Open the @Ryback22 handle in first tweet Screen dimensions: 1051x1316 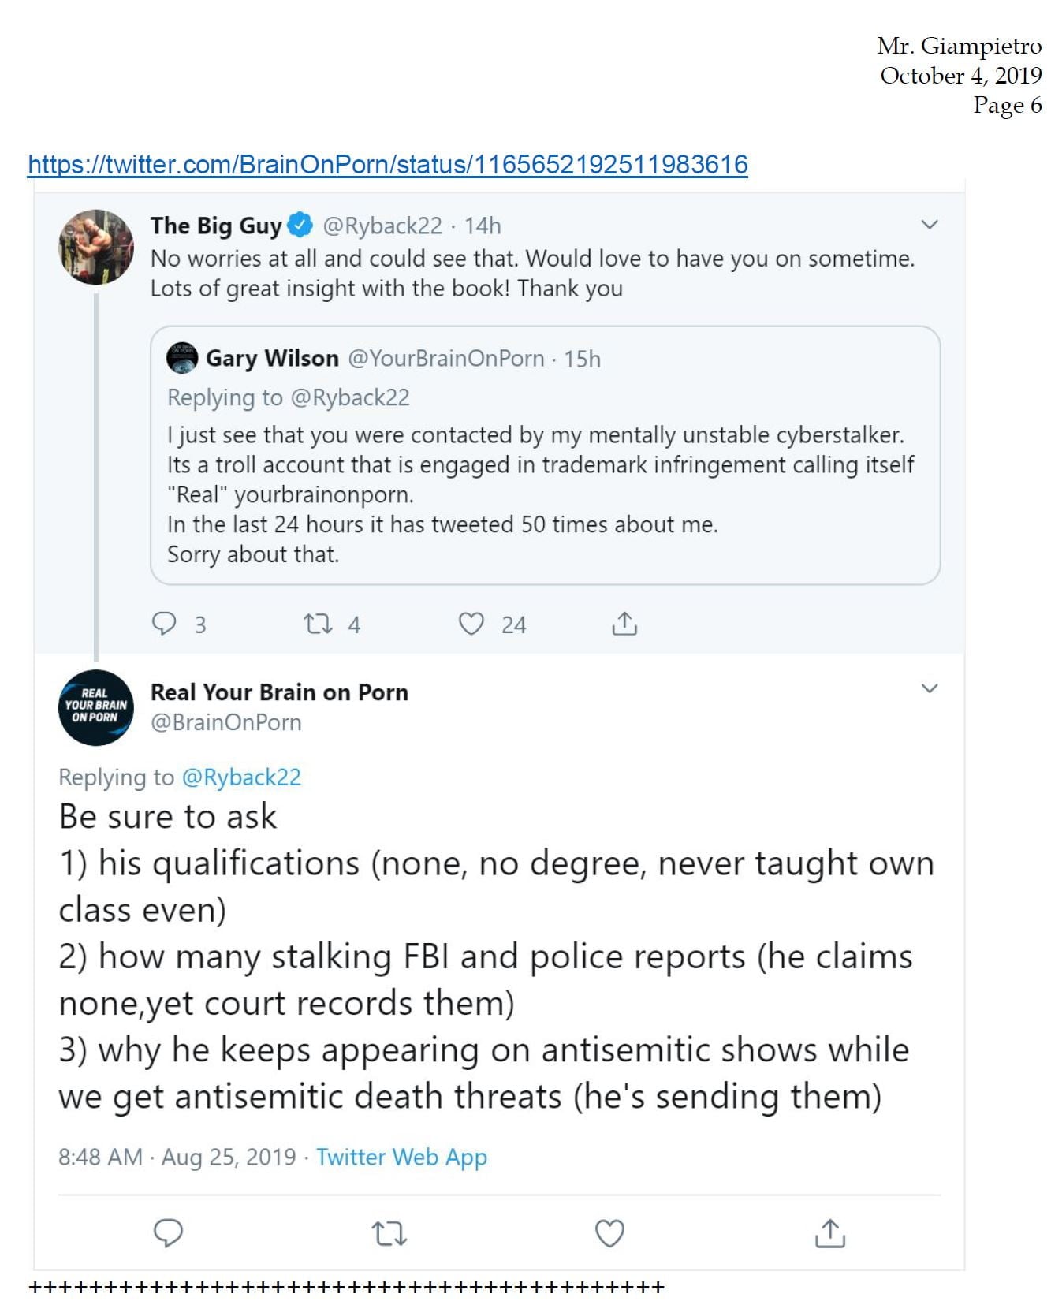point(382,226)
